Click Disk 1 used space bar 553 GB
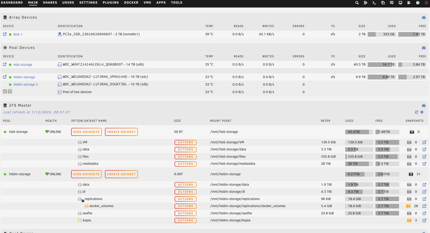This screenshot has width=430, height=233. (381, 34)
